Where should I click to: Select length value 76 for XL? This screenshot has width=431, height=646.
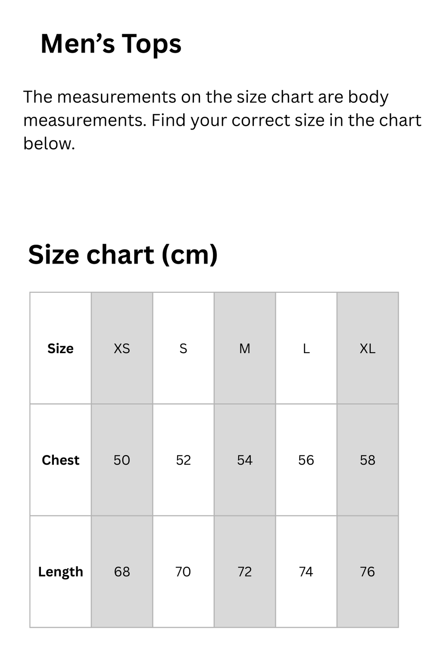click(x=368, y=571)
